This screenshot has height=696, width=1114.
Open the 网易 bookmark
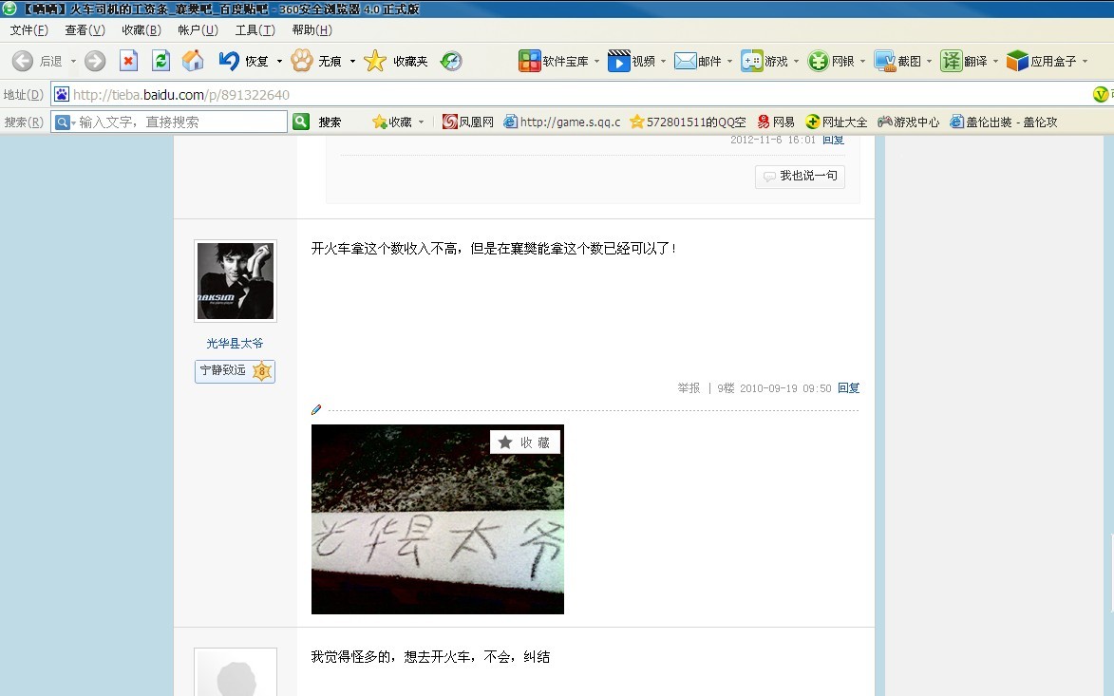click(x=776, y=122)
